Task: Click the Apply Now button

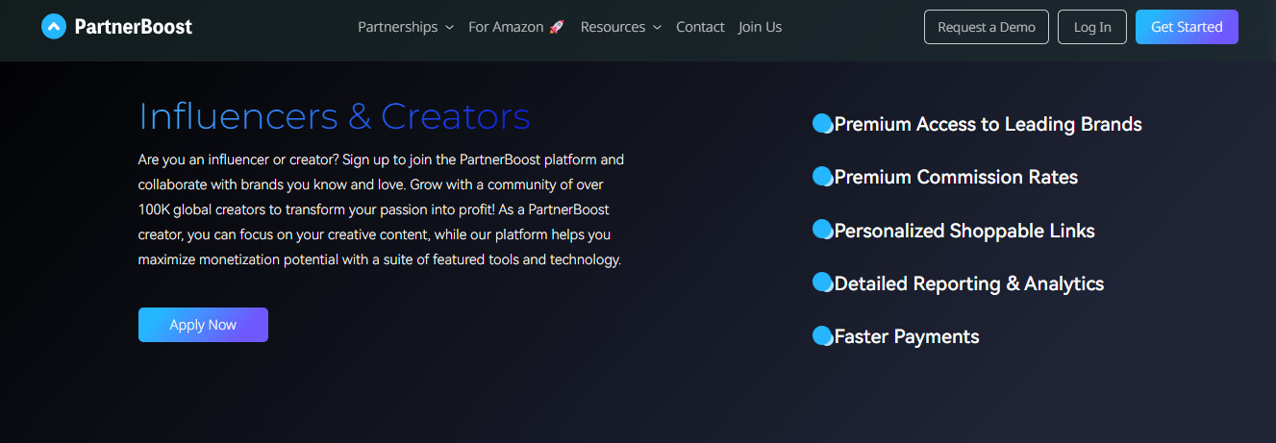Action: 203,325
